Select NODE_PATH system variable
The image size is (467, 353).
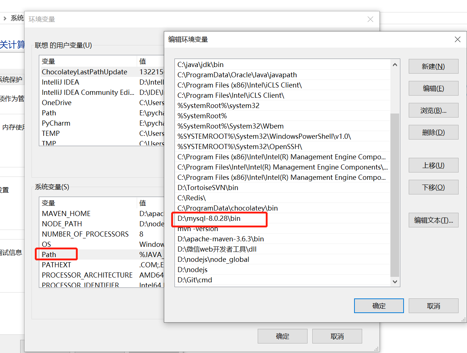[x=102, y=224]
